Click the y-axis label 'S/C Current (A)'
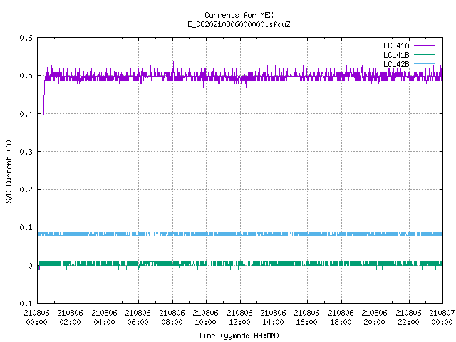Screen dimensions: 456x342 (x=9, y=172)
